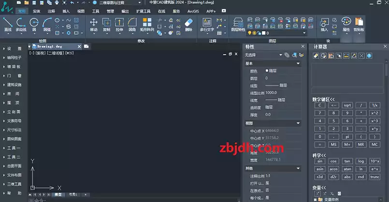This screenshot has width=389, height=202.
Task: Click the 圆角 fillet tool
Action: [x=132, y=25]
